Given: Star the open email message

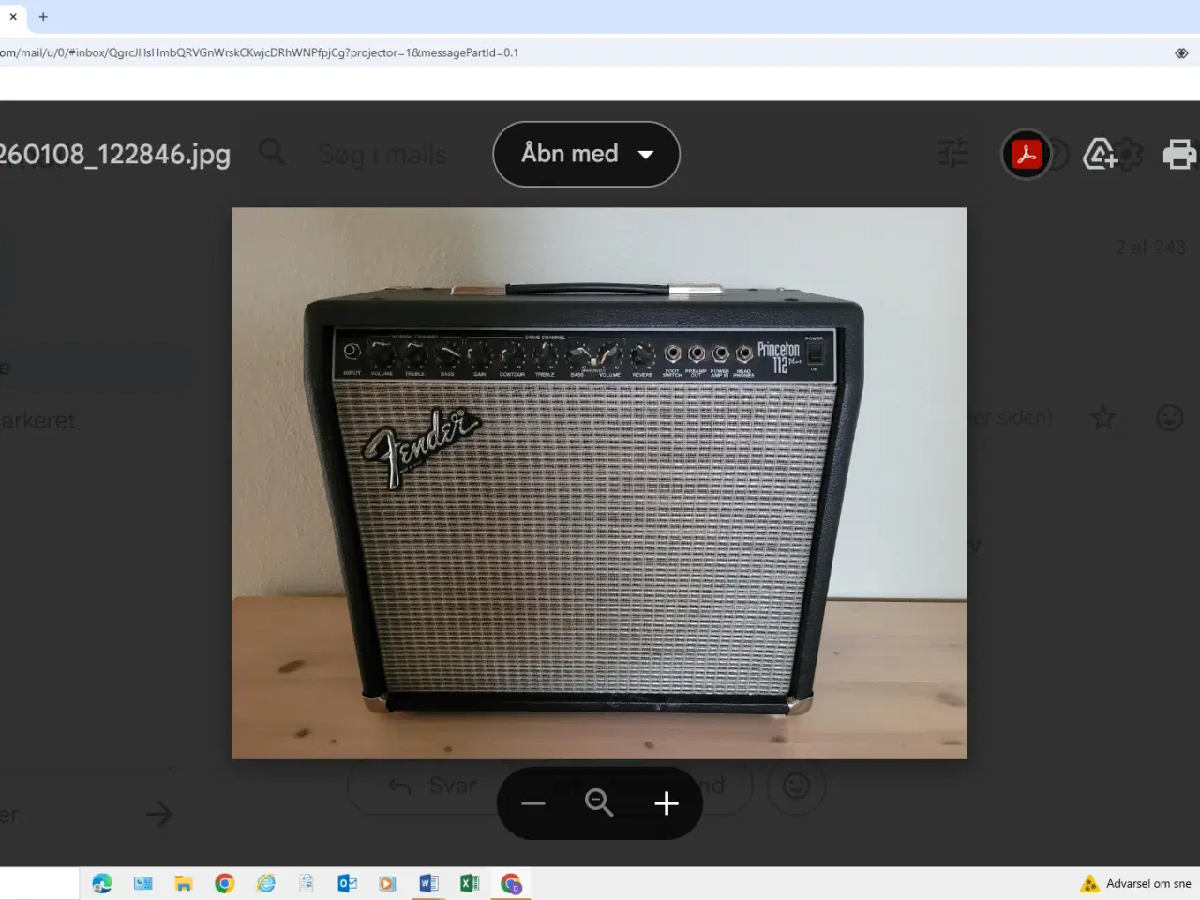Looking at the screenshot, I should coord(1104,418).
